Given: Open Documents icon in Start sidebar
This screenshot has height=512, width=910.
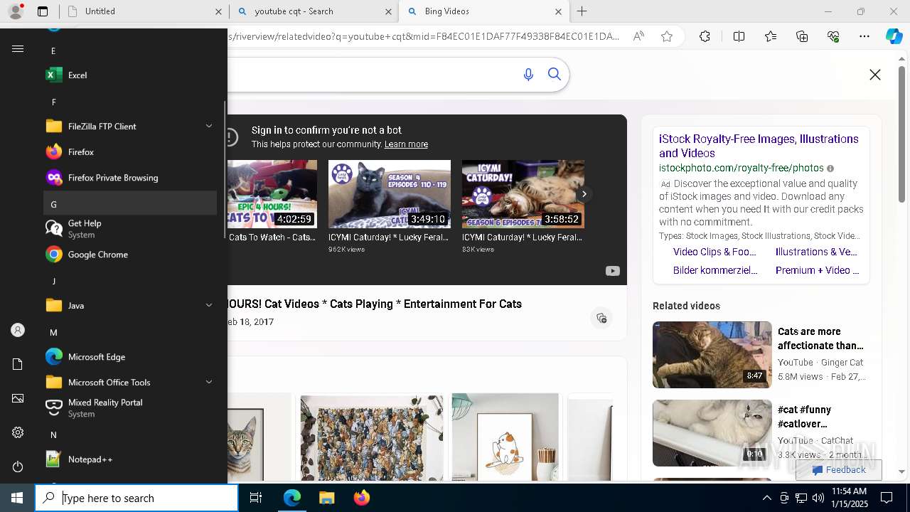Looking at the screenshot, I should 18,364.
